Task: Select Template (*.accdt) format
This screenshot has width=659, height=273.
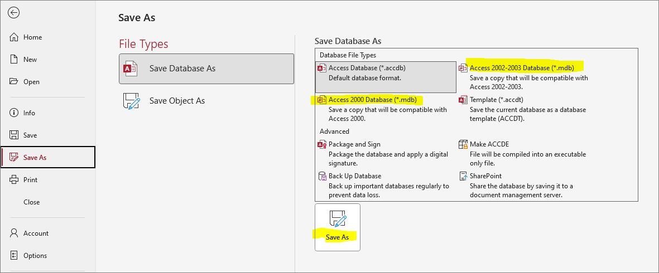Action: (527, 109)
